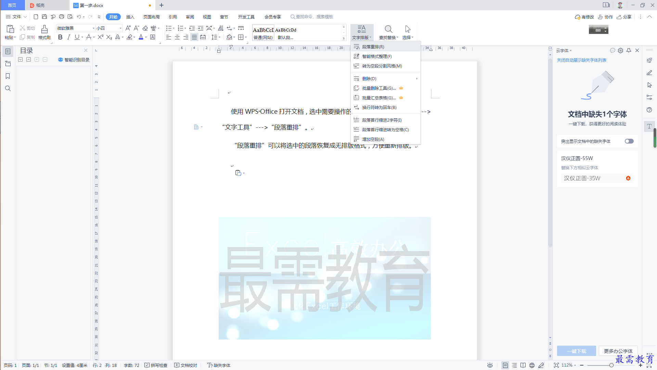The height and width of the screenshot is (370, 657).
Task: Align text left
Action: pos(169,37)
